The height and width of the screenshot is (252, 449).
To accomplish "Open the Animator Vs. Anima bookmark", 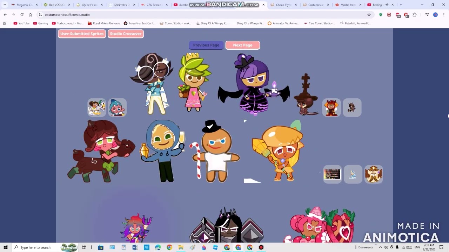I will 283,23.
